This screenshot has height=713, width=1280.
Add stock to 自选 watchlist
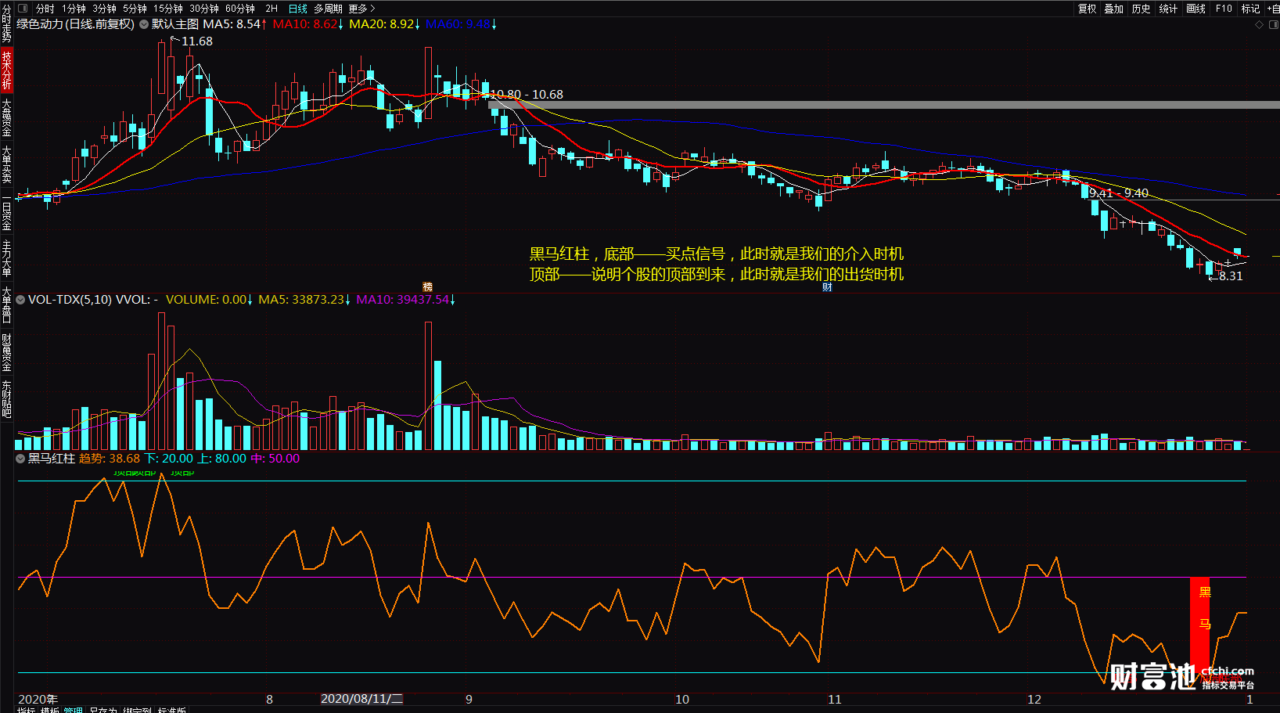[1273, 9]
